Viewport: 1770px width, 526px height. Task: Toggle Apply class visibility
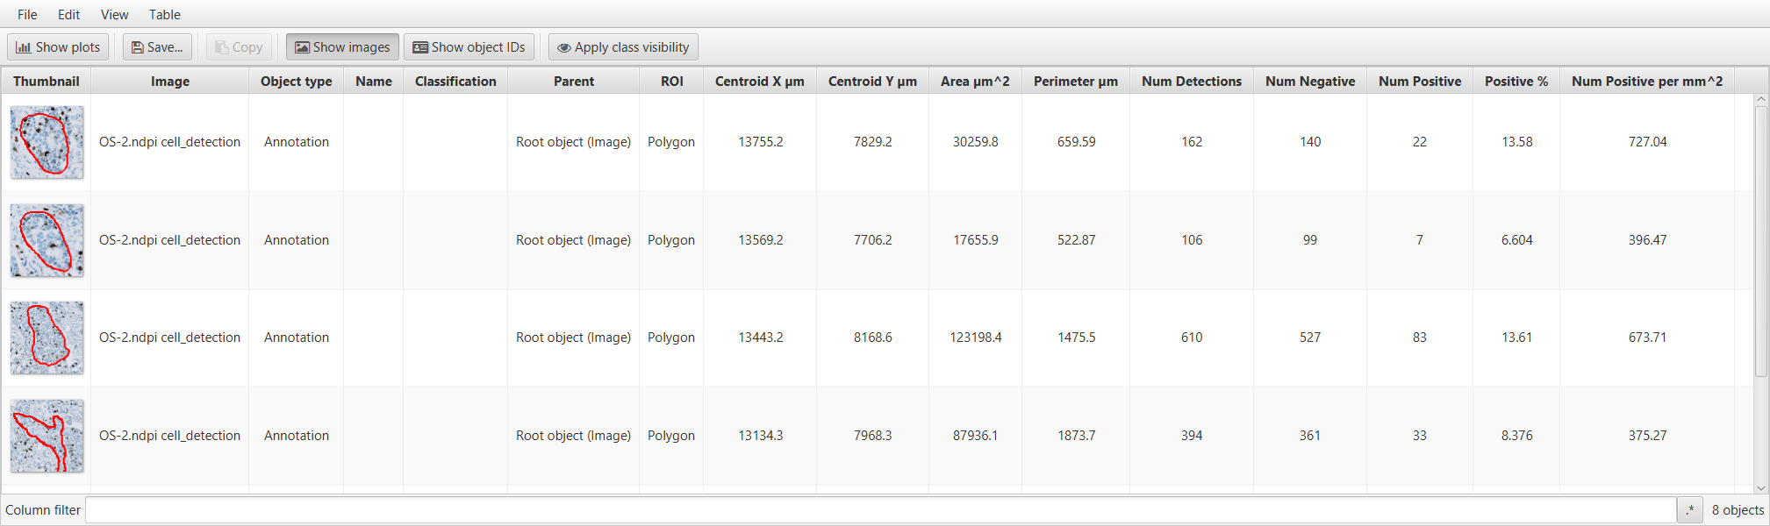tap(623, 47)
